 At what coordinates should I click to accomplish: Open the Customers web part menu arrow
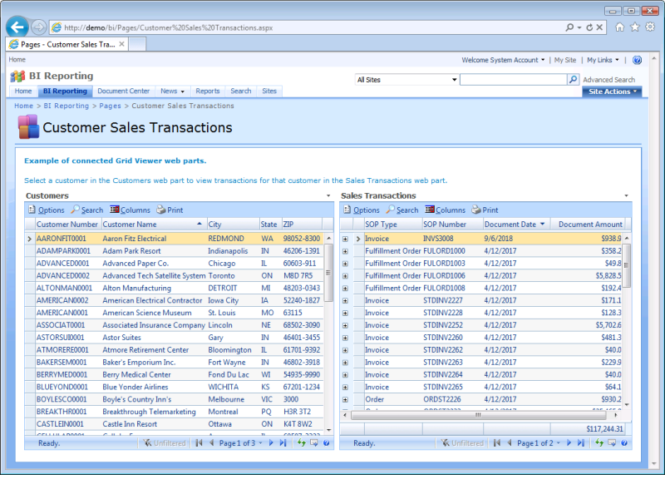pyautogui.click(x=328, y=195)
